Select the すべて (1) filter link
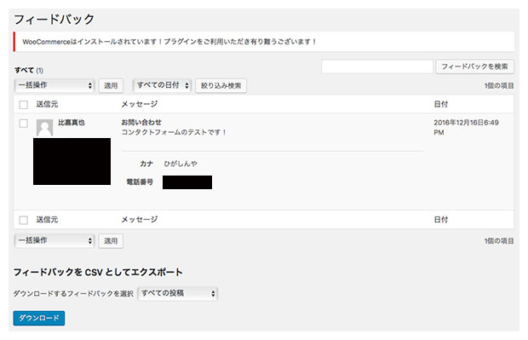Viewport: 528px width, 340px height. (29, 71)
